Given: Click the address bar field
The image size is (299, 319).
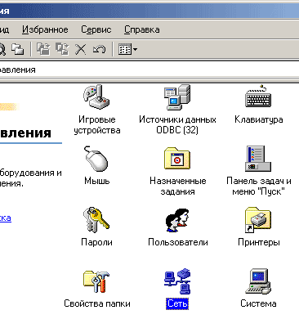Looking at the screenshot, I should (x=149, y=70).
